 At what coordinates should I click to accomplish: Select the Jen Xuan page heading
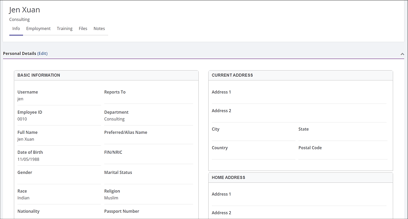(25, 10)
